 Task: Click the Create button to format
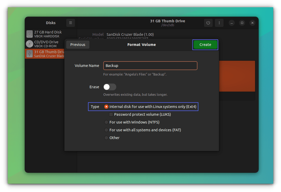(x=205, y=44)
